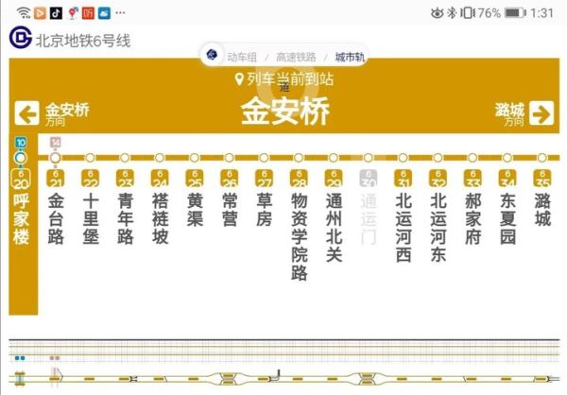Click the 6-29 station number badge
This screenshot has width=567, height=395.
(x=334, y=179)
